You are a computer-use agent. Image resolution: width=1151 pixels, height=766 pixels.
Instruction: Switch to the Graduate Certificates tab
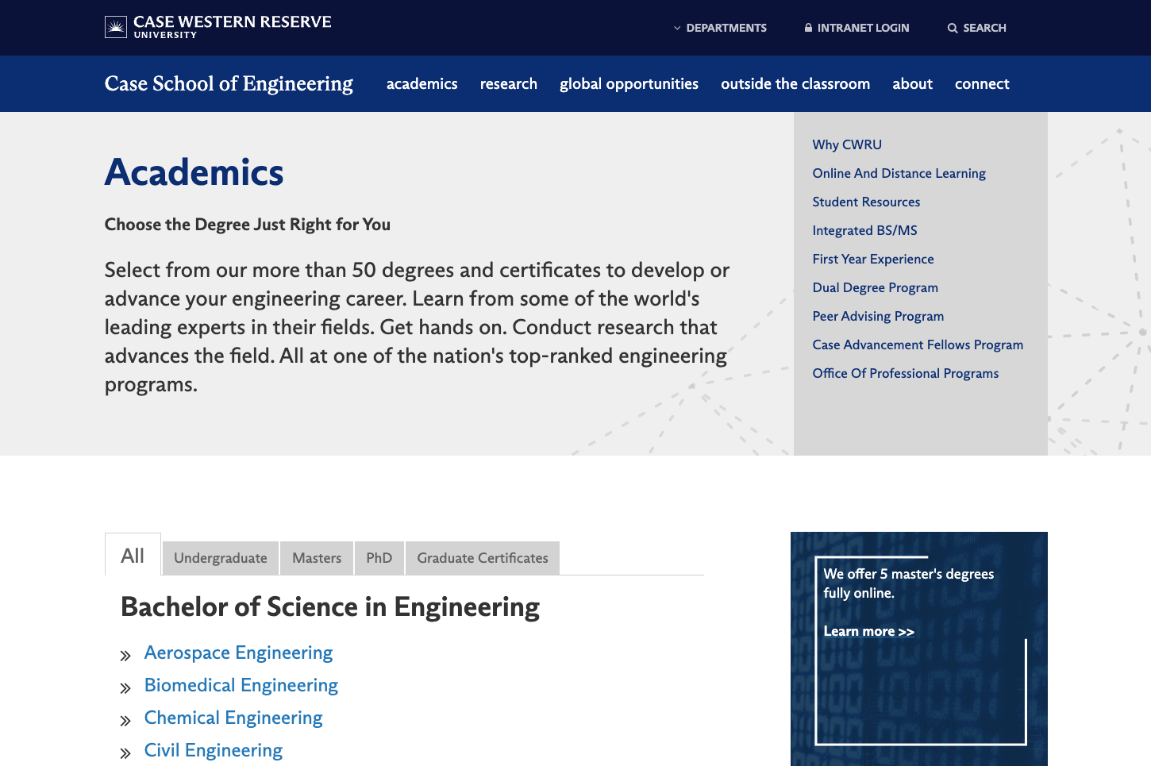pyautogui.click(x=483, y=558)
